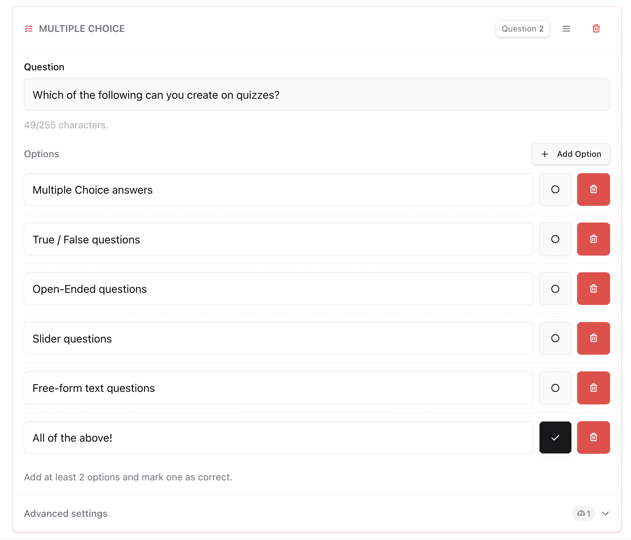Delete the 'Multiple Choice answers' option
631x540 pixels.
click(x=593, y=189)
